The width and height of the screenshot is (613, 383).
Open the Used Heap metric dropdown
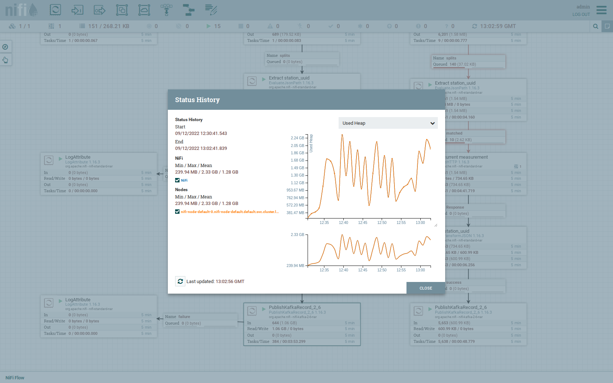coord(388,123)
